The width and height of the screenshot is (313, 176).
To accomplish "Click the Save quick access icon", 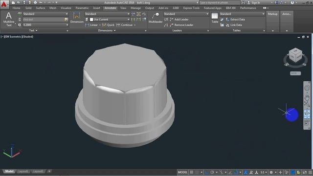I will tap(24, 2).
